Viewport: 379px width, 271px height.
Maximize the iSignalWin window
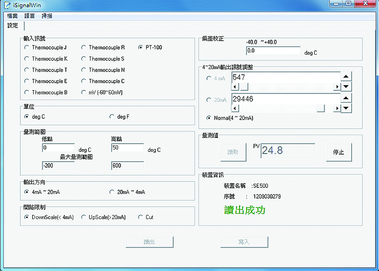[349, 4]
